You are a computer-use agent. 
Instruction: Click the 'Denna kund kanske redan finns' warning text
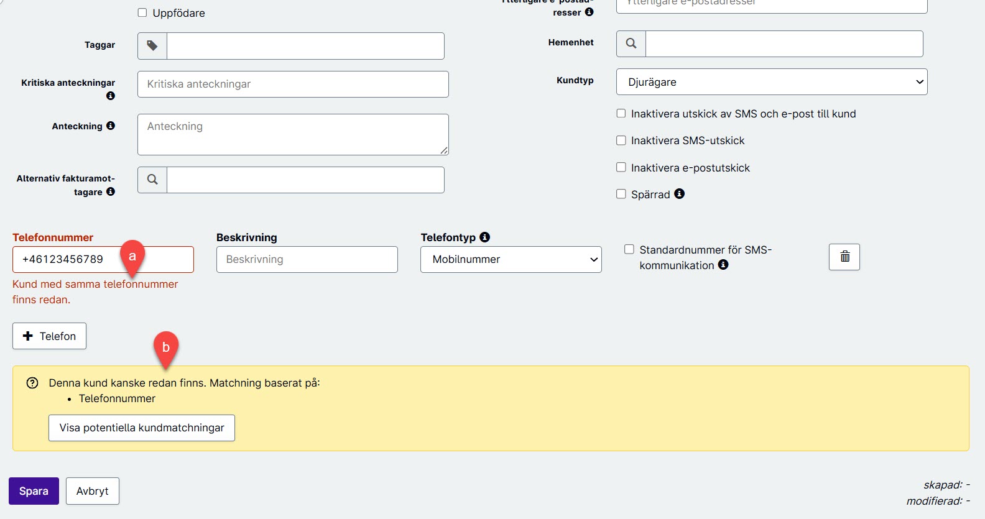click(x=185, y=383)
